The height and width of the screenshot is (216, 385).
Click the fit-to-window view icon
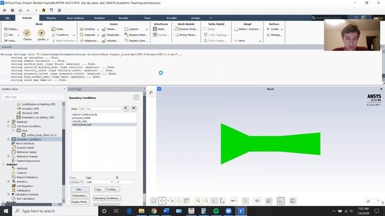[186, 201]
